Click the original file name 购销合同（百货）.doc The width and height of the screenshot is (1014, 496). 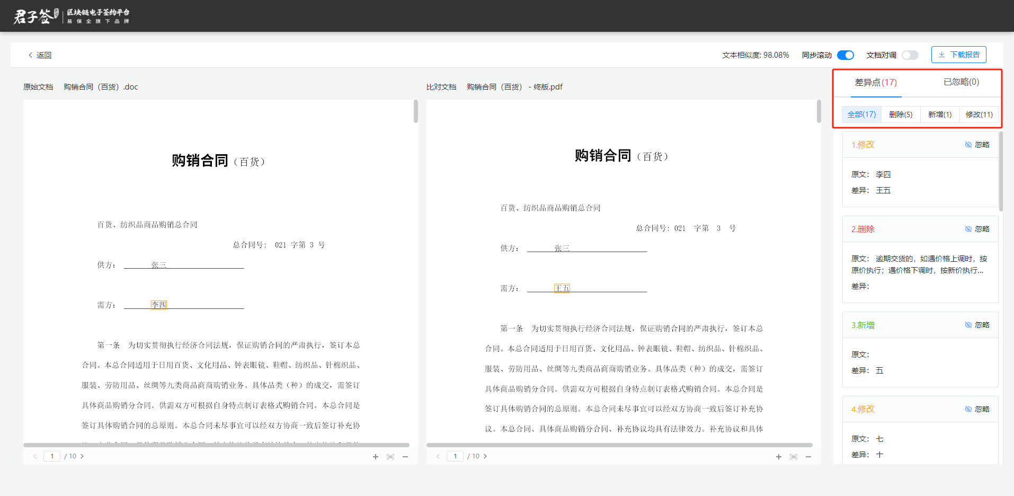pyautogui.click(x=101, y=87)
